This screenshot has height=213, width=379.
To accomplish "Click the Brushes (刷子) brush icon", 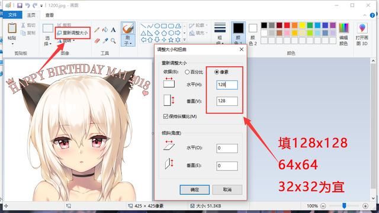I will 128,28.
